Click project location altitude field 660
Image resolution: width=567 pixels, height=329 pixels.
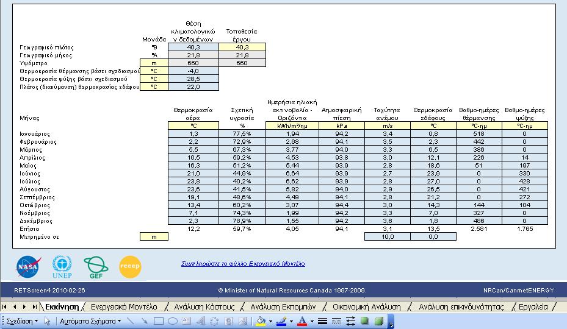pos(242,63)
